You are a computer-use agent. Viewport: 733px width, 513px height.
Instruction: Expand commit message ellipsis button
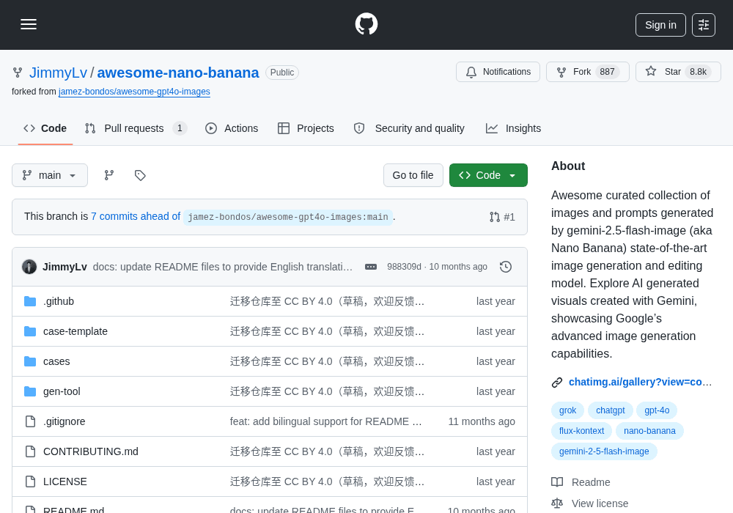point(371,267)
